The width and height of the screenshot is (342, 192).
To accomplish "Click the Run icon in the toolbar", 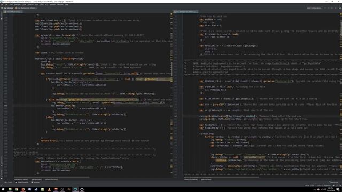I will point(325,8).
